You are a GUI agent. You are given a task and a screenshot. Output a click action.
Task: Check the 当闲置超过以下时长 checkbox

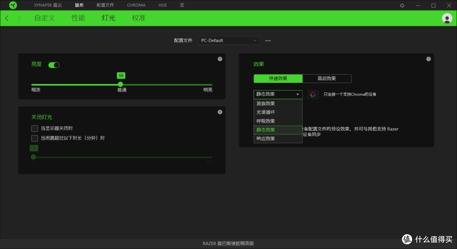coord(35,138)
